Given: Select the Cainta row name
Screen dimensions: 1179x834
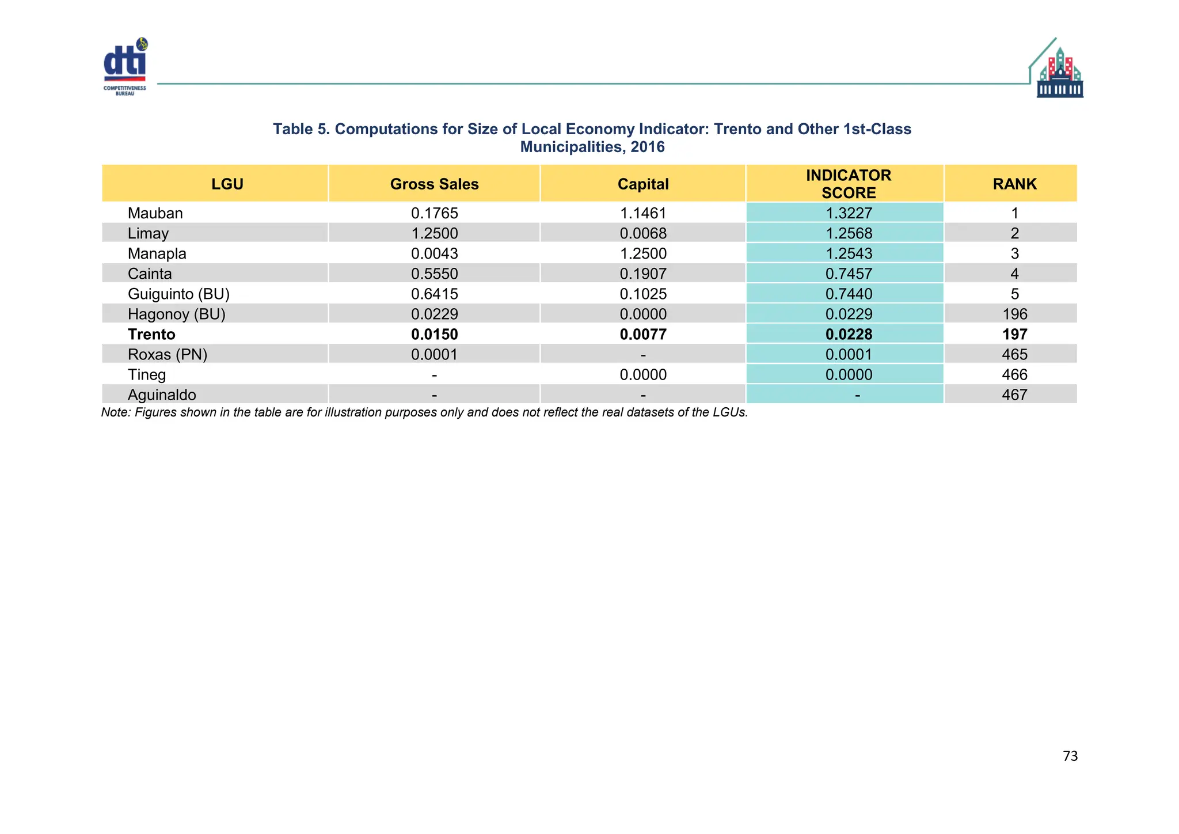Looking at the screenshot, I should tap(150, 274).
